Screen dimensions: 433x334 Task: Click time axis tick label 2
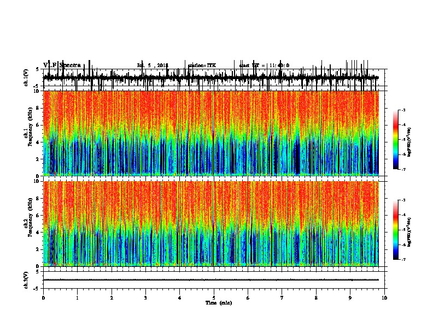(112, 298)
